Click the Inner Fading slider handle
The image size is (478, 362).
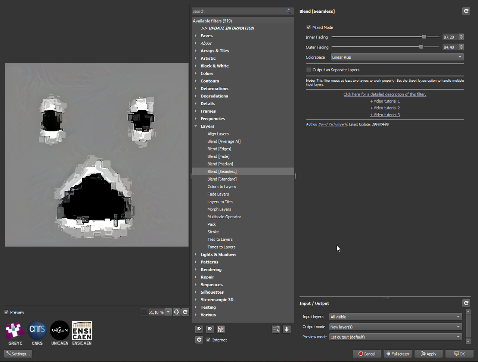pyautogui.click(x=424, y=37)
